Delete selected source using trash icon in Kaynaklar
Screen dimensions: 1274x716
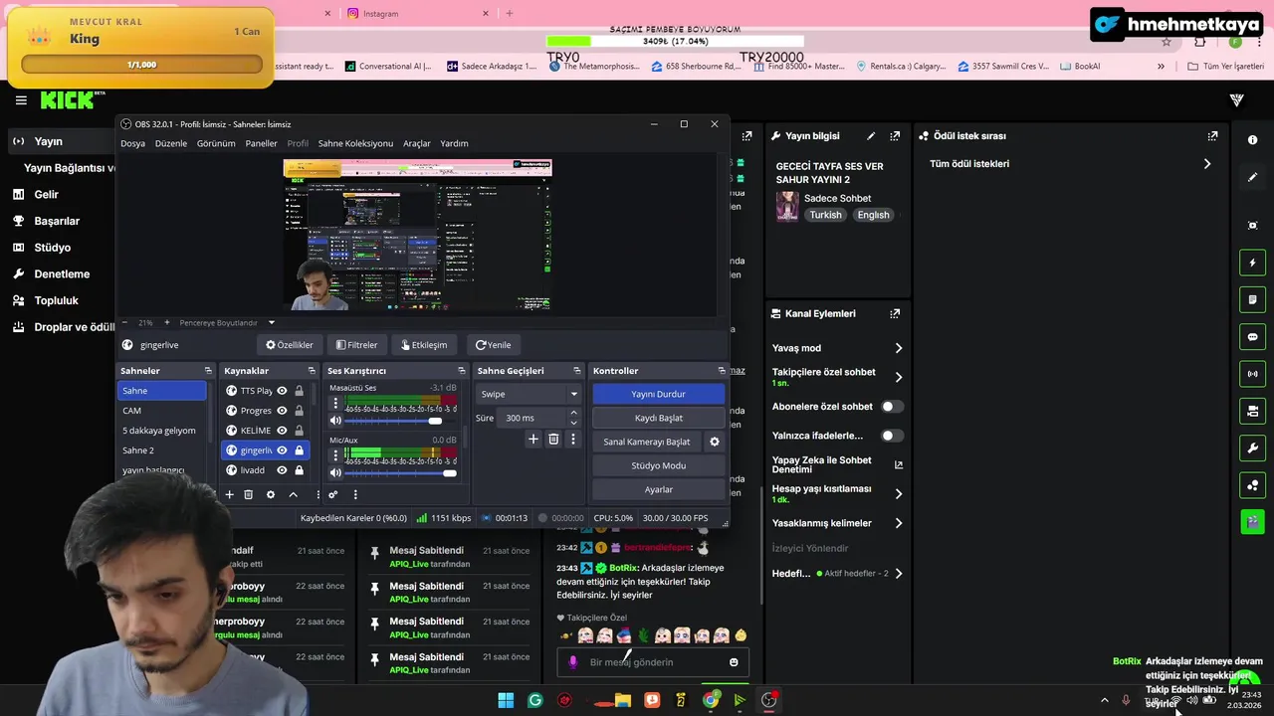[249, 494]
